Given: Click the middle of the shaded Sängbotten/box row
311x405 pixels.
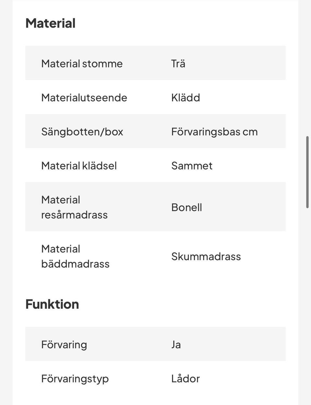Looking at the screenshot, I should click(155, 131).
